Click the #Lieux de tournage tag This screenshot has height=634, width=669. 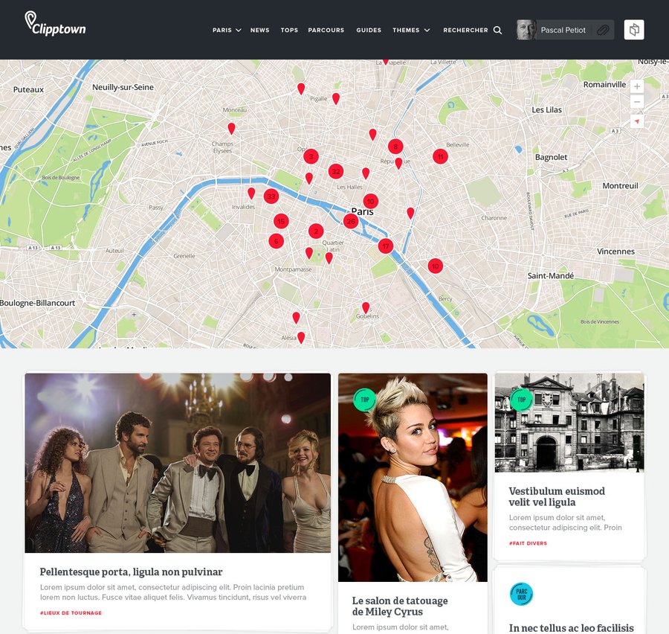point(71,613)
